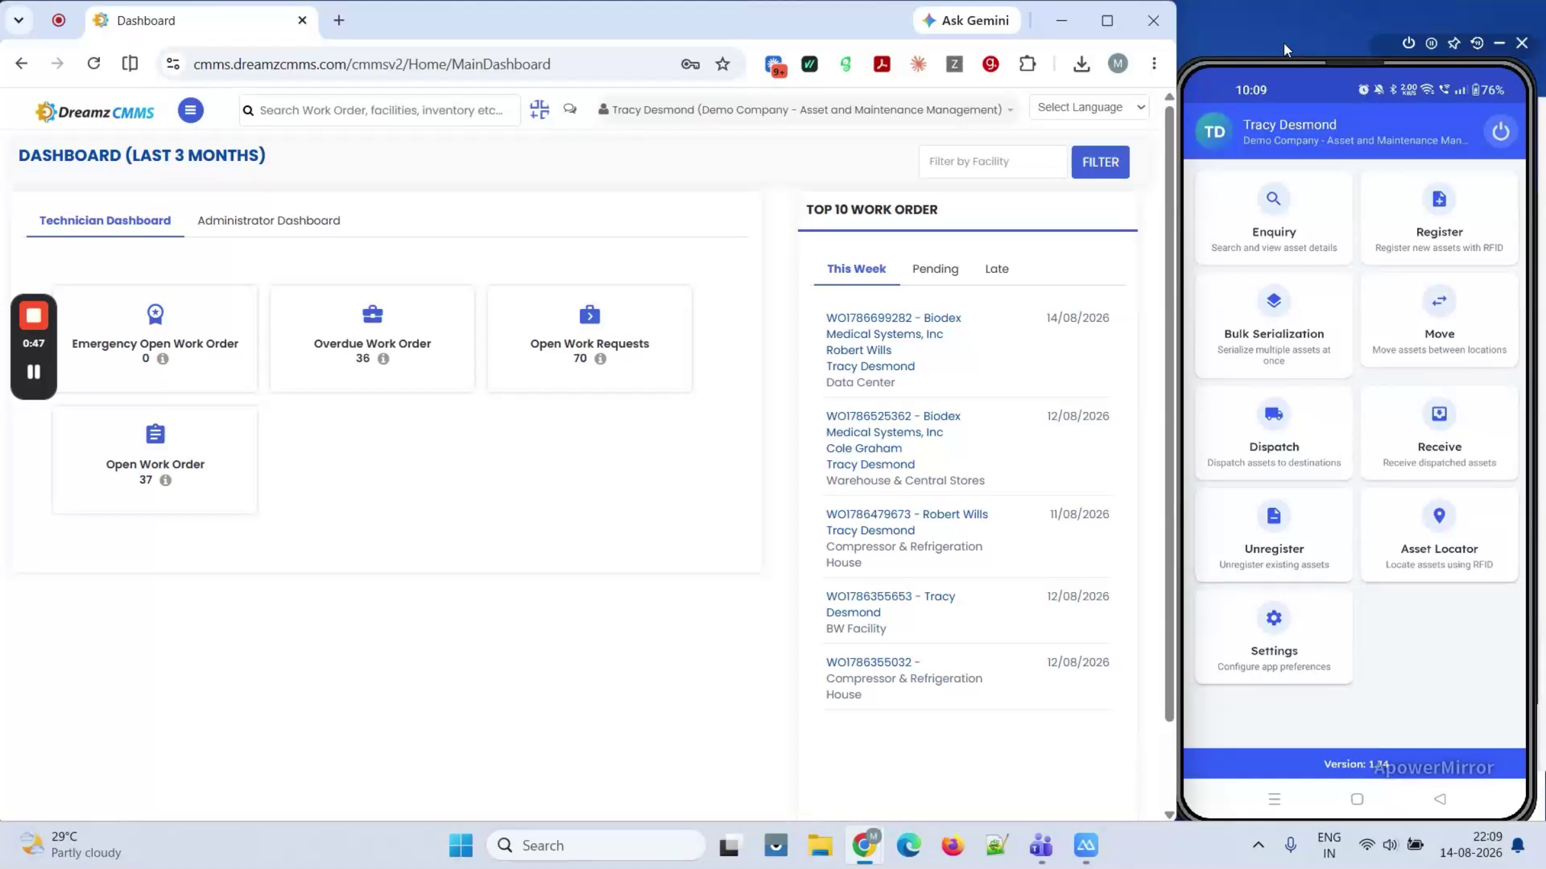Open the hamburger menu beside DreamzCMMS logo

(x=190, y=110)
